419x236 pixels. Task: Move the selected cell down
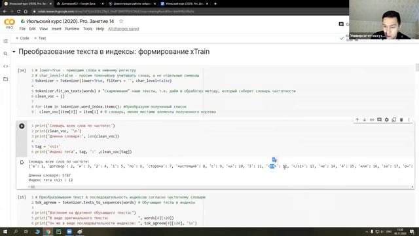[364, 120]
